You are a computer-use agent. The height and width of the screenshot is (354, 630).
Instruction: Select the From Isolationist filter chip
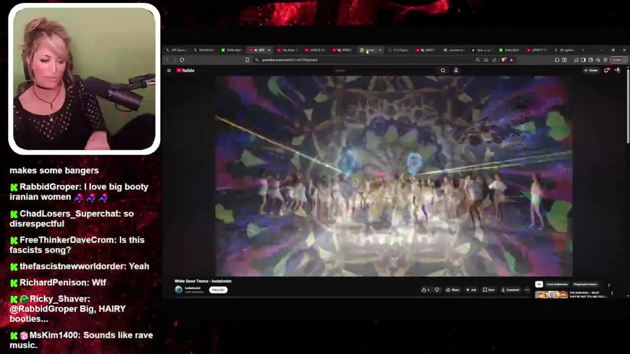pyautogui.click(x=557, y=284)
